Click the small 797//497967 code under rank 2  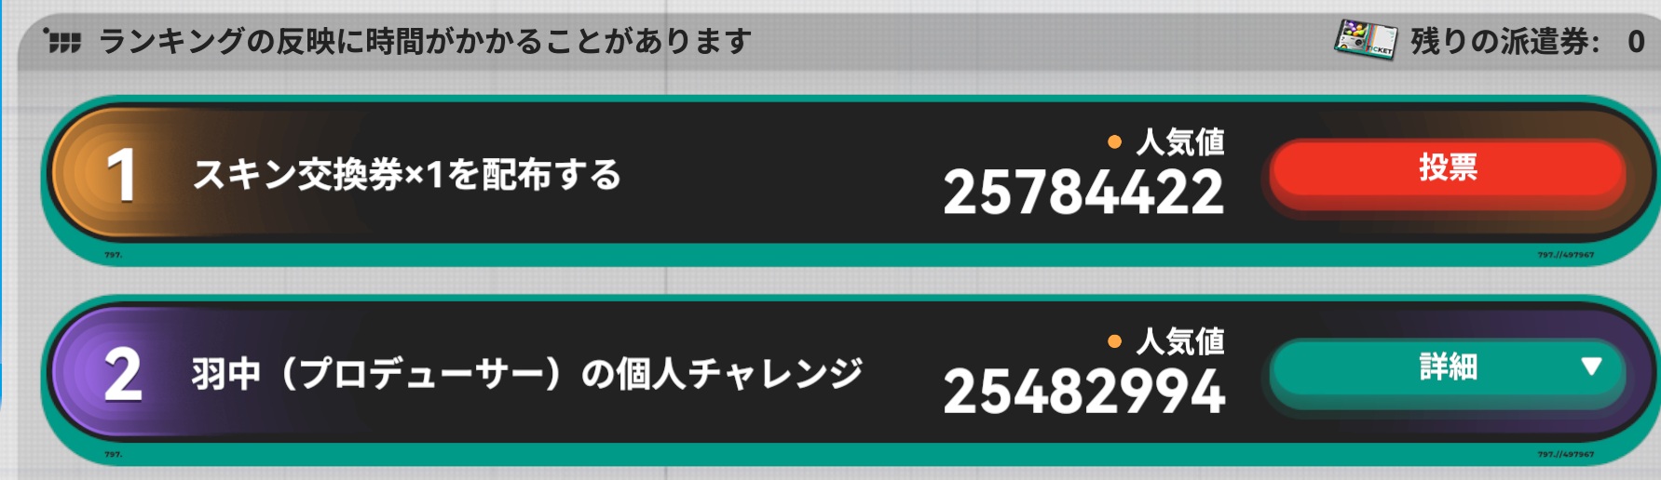[1565, 455]
